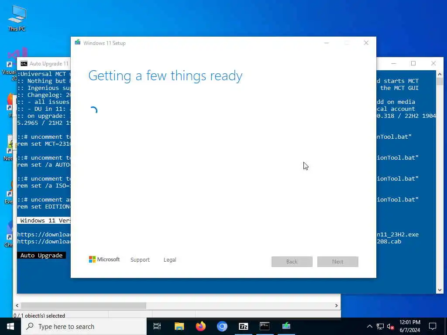Maximize the Auto Upgrade console window
The height and width of the screenshot is (335, 447).
click(413, 63)
